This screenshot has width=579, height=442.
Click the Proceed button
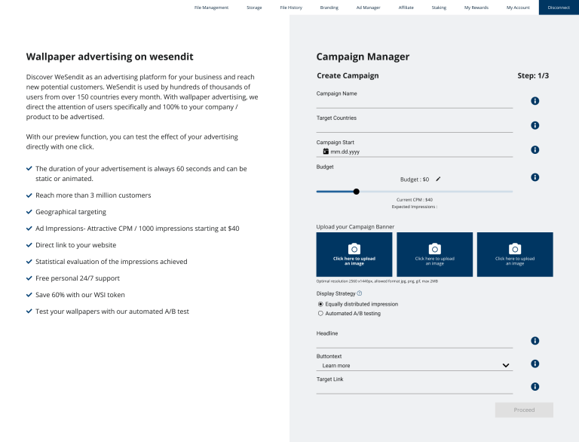coord(524,410)
